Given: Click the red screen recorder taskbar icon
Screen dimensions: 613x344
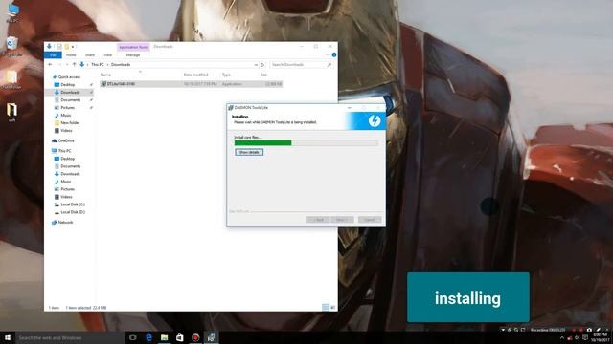Looking at the screenshot, I should [195, 337].
